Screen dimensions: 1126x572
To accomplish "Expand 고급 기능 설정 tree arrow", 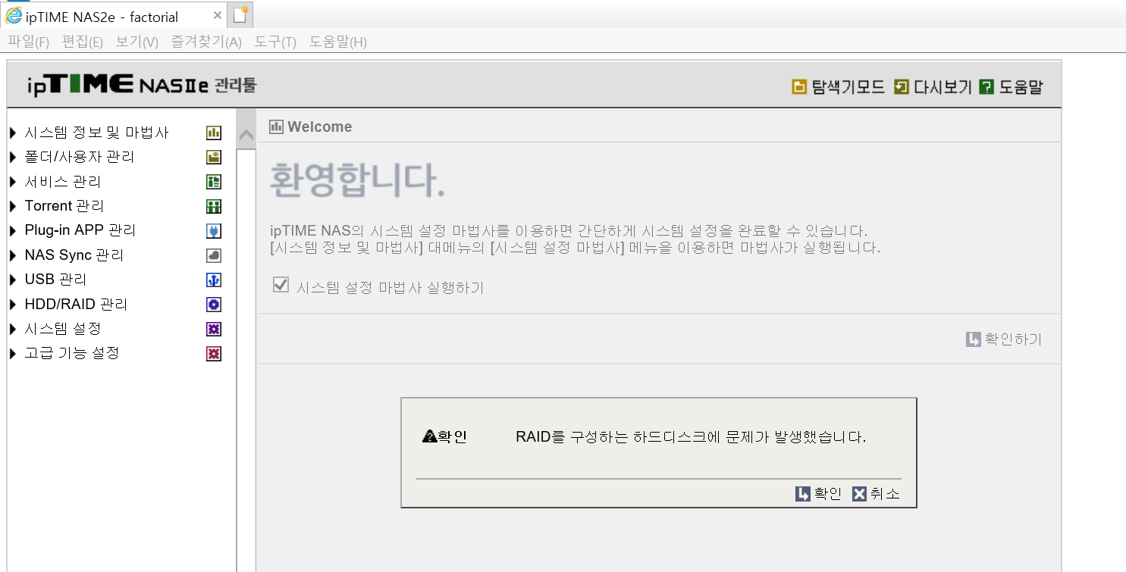I will (13, 353).
